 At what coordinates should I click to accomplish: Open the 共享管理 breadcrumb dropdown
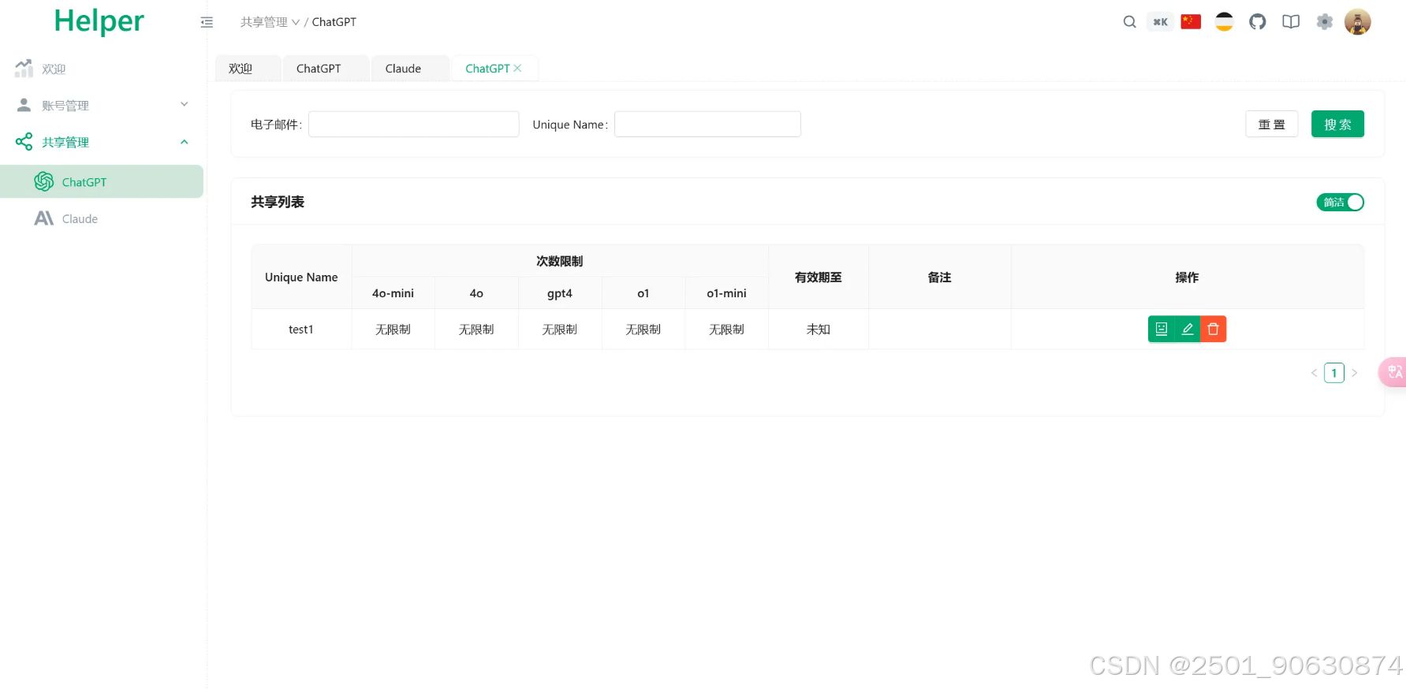(x=270, y=22)
